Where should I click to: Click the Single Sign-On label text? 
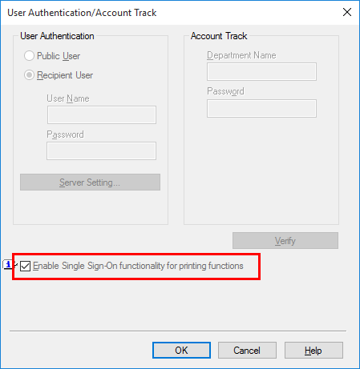(x=138, y=266)
